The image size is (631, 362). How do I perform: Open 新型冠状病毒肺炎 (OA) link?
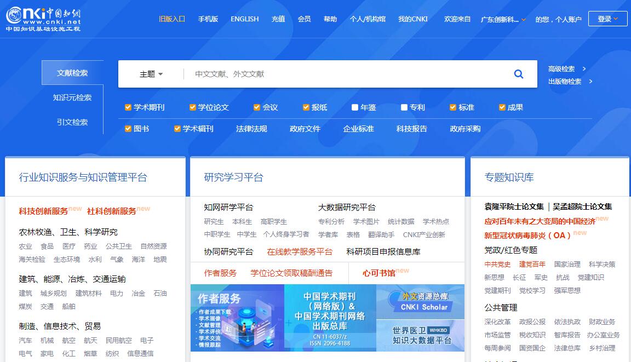tap(527, 235)
